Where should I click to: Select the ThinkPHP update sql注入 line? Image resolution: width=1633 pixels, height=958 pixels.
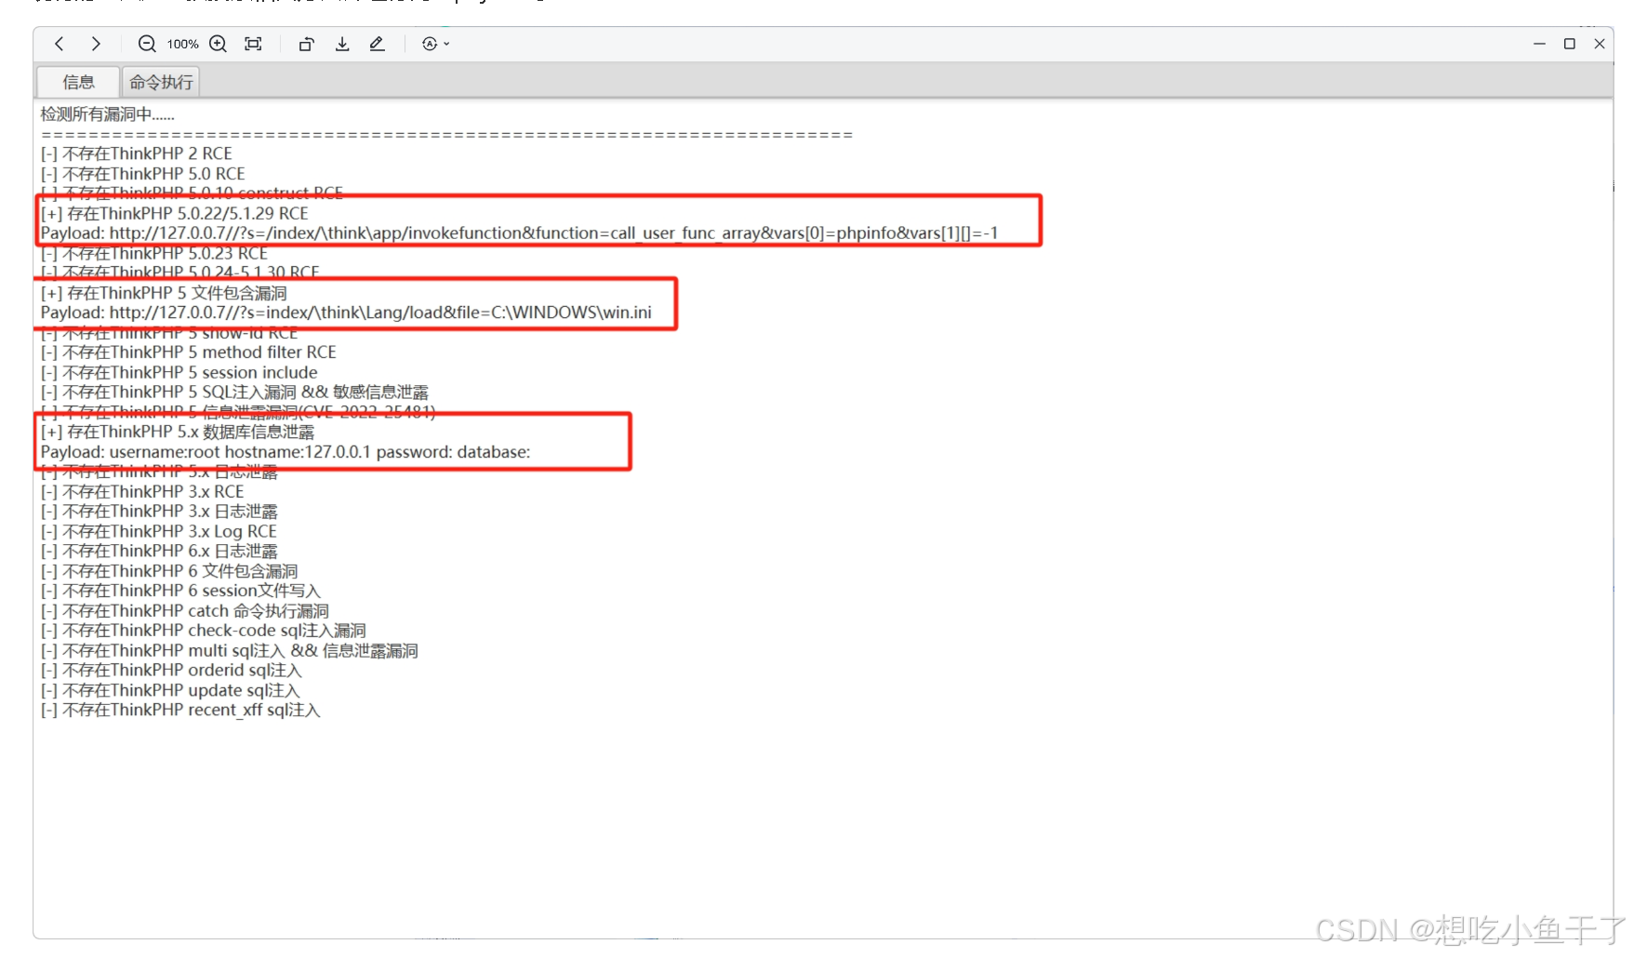coord(170,691)
